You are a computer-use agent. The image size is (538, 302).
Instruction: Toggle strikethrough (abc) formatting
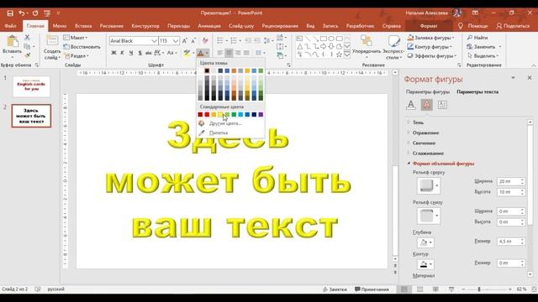149,53
